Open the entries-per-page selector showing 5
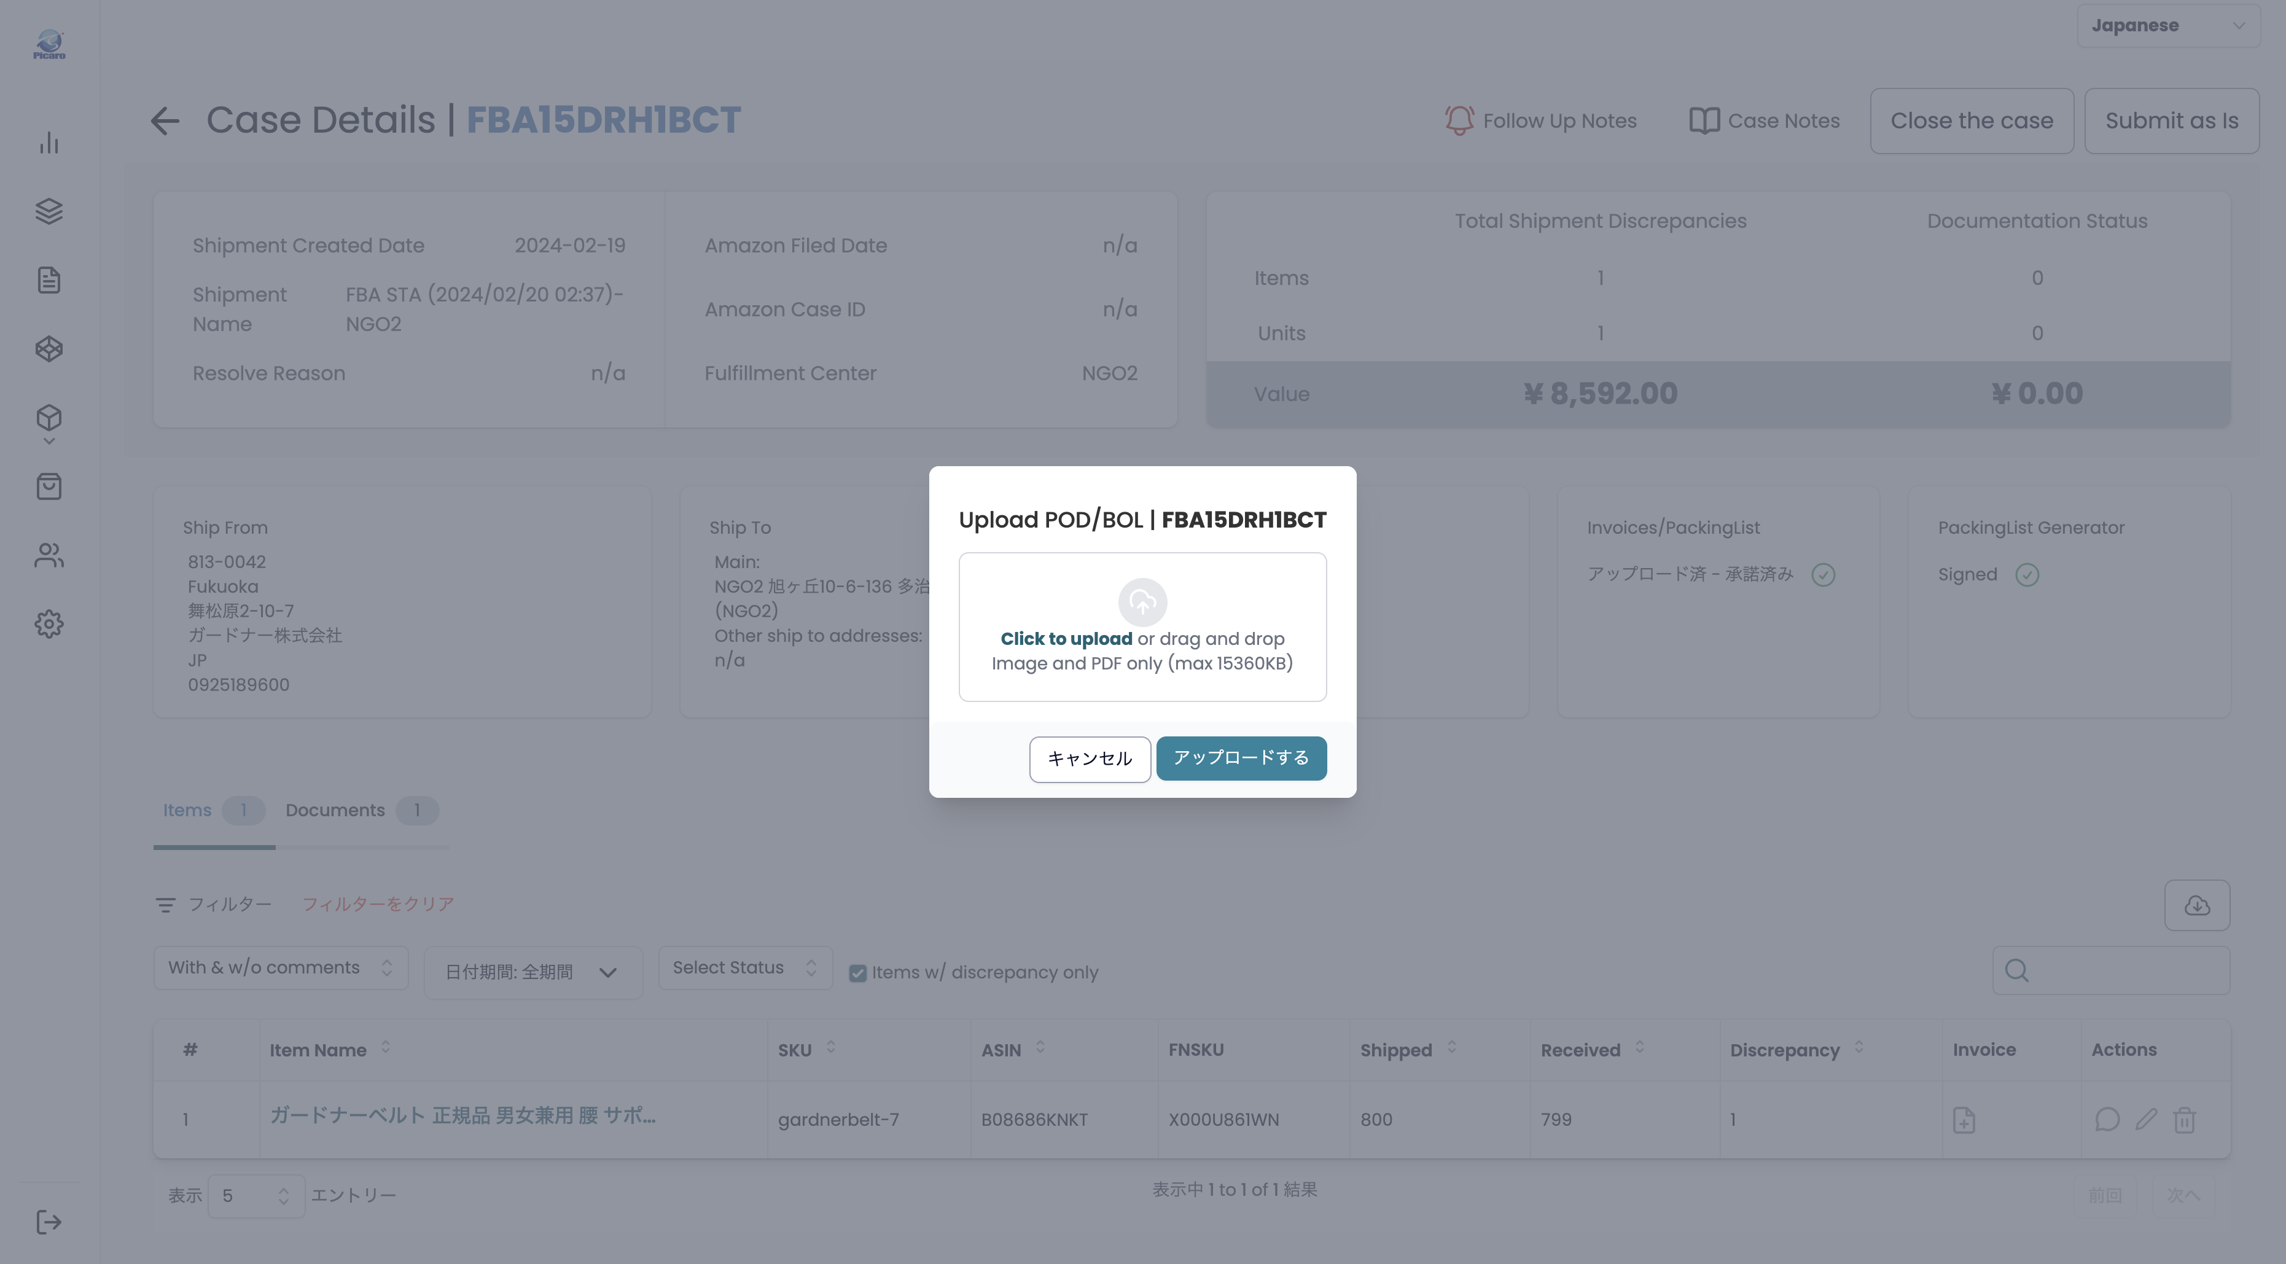 pyautogui.click(x=257, y=1196)
